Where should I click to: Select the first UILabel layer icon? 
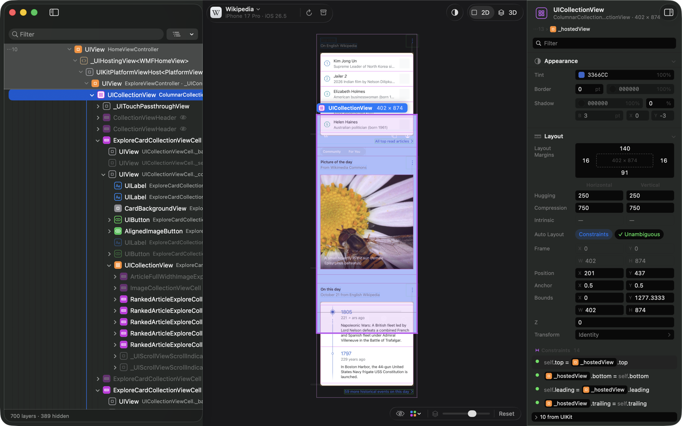(118, 186)
